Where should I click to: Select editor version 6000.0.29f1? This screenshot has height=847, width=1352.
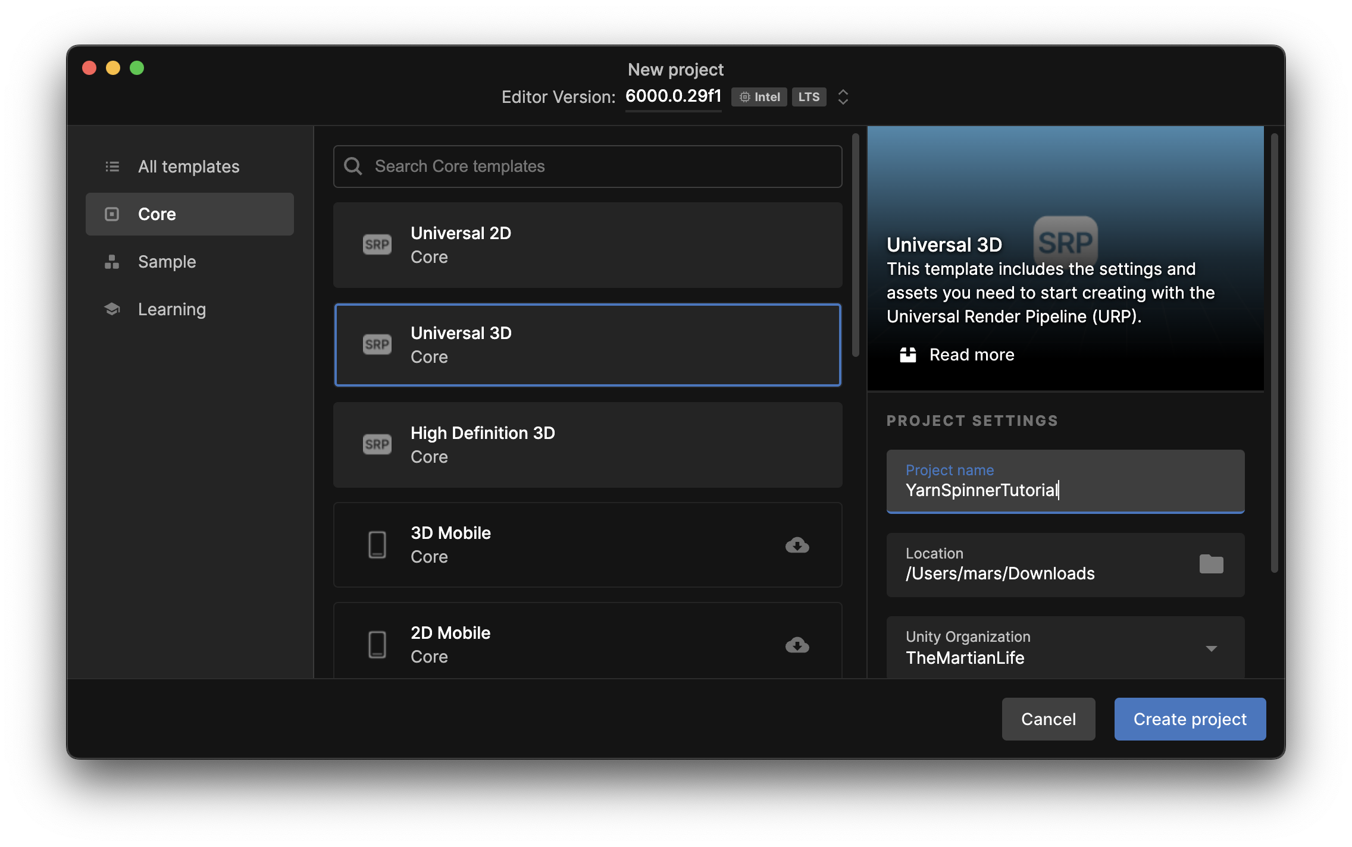673,96
